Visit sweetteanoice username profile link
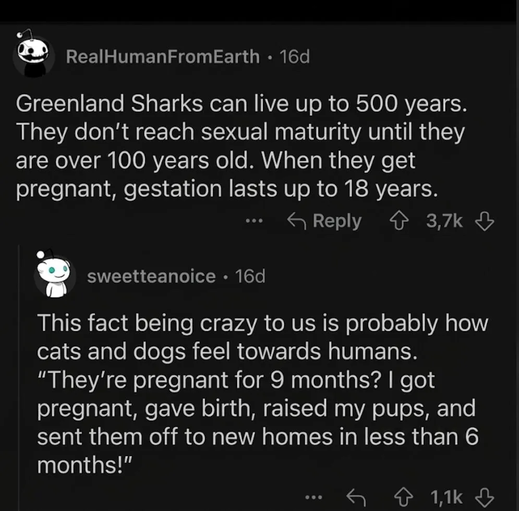Viewport: 519px width, 511px height. [151, 276]
